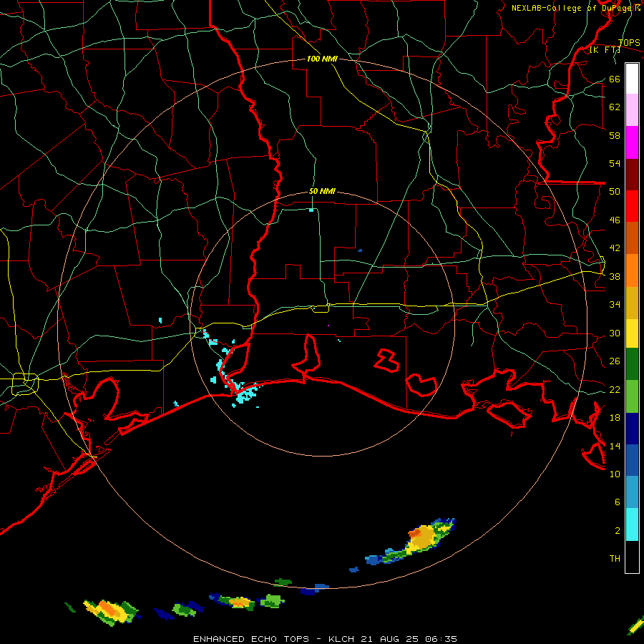Click the "14" legend value
This screenshot has height=644, width=644.
coord(615,447)
